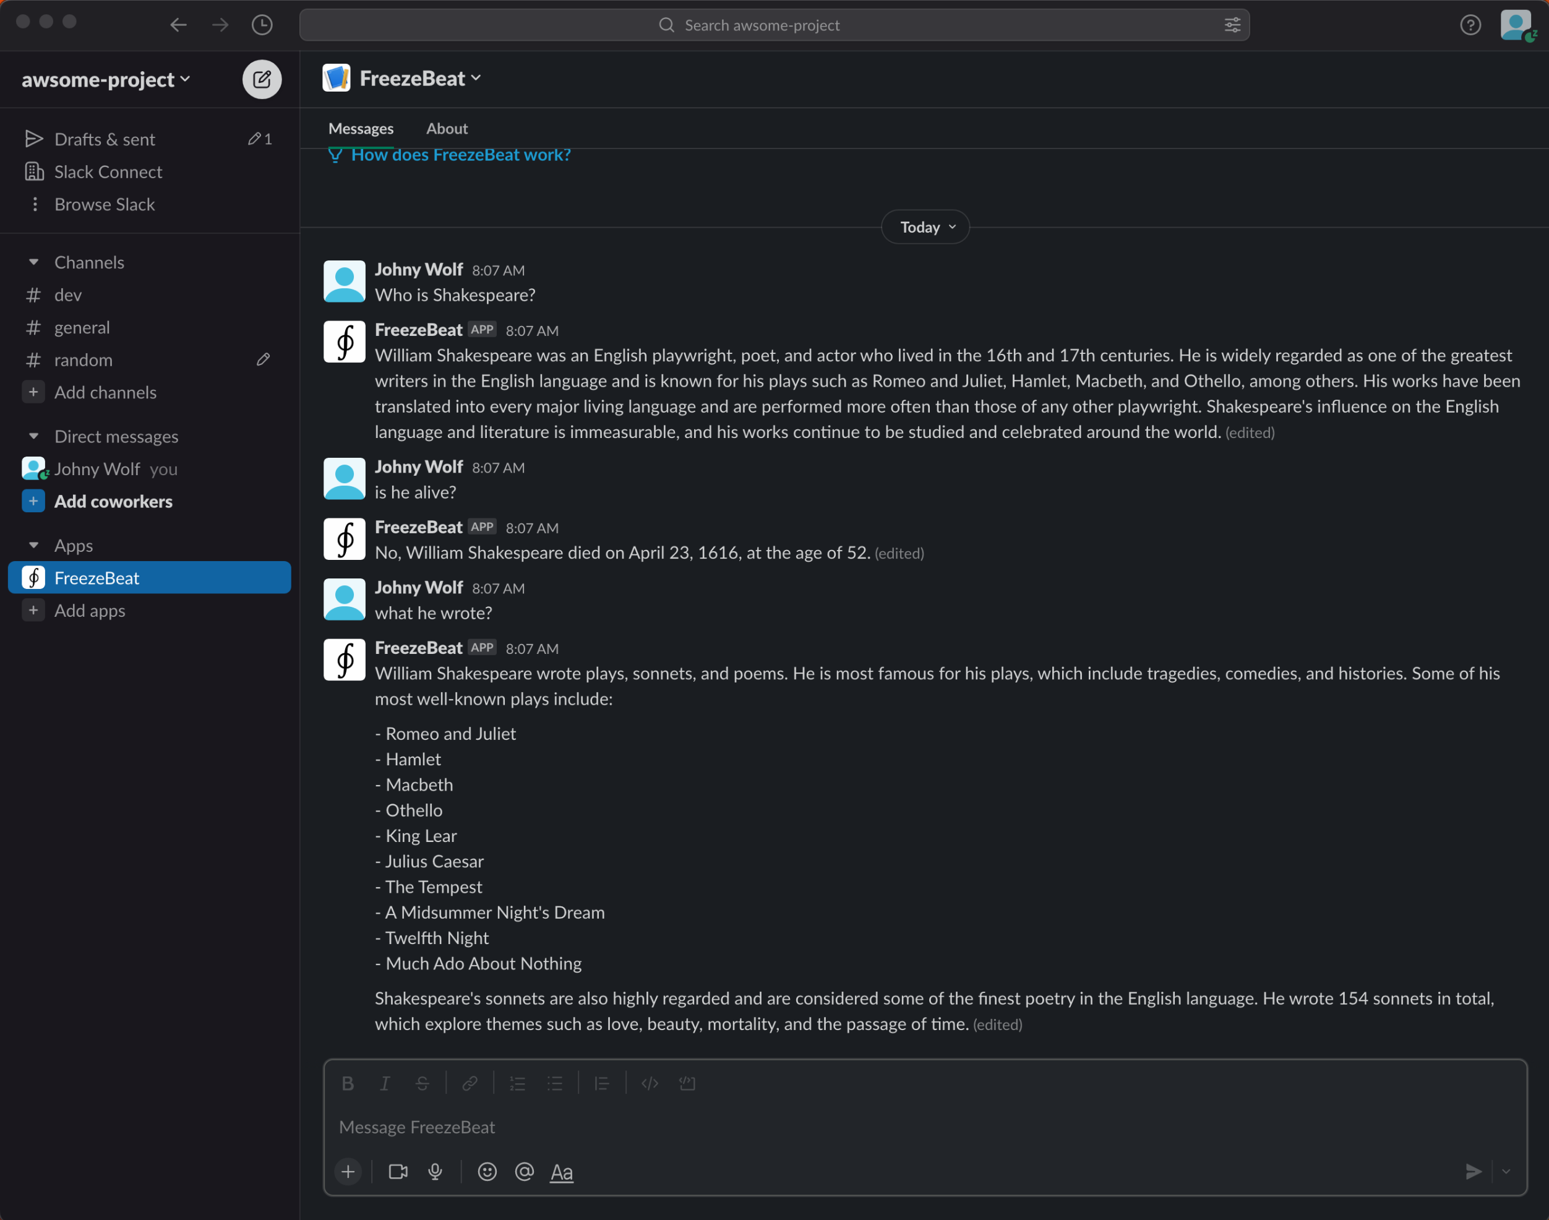Image resolution: width=1549 pixels, height=1220 pixels.
Task: Open the history clock icon
Action: tap(262, 25)
